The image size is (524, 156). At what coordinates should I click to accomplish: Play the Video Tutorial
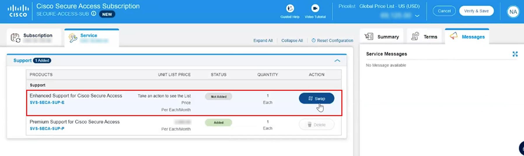tap(315, 11)
